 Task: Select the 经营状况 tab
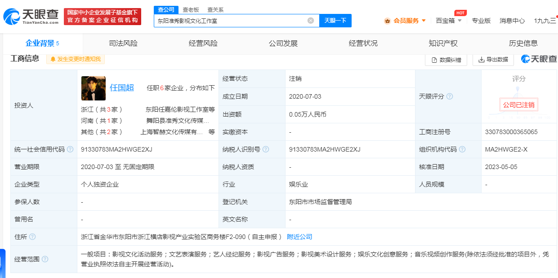[363, 43]
